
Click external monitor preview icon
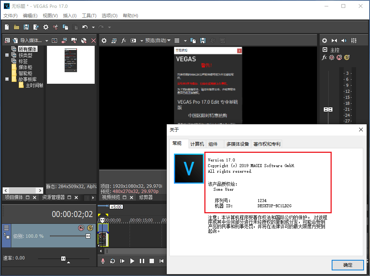114,41
